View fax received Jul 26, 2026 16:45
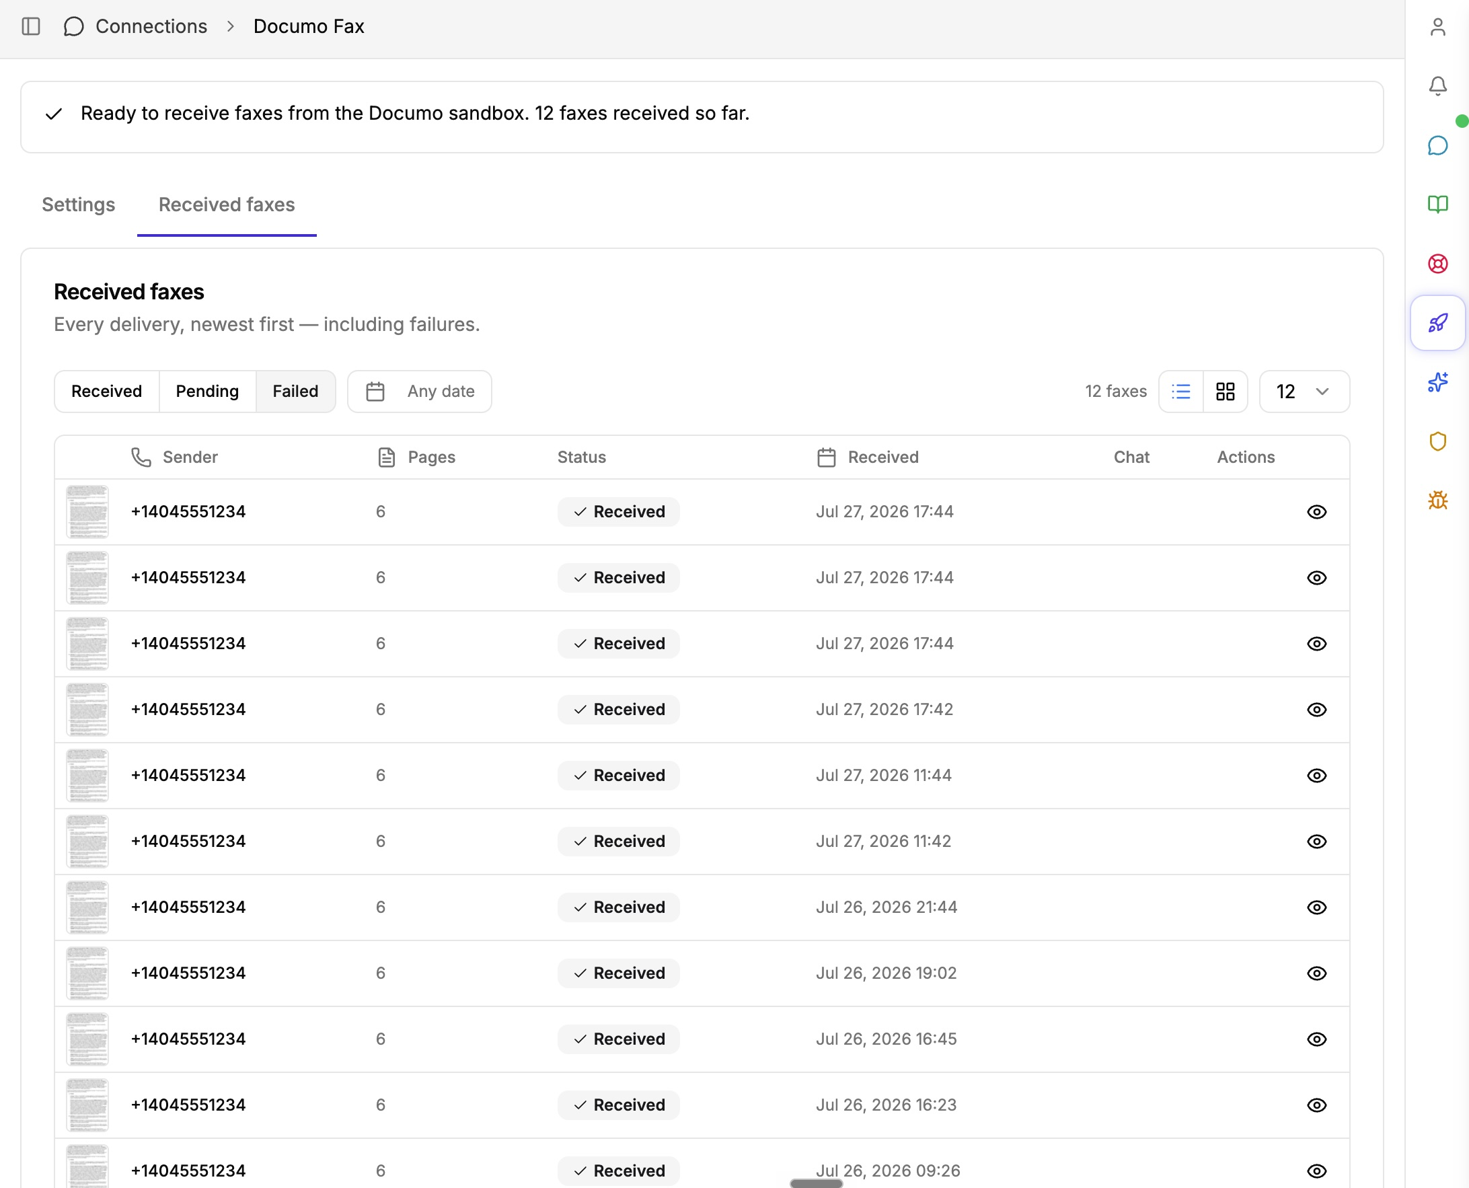Image resolution: width=1469 pixels, height=1188 pixels. (x=1316, y=1039)
